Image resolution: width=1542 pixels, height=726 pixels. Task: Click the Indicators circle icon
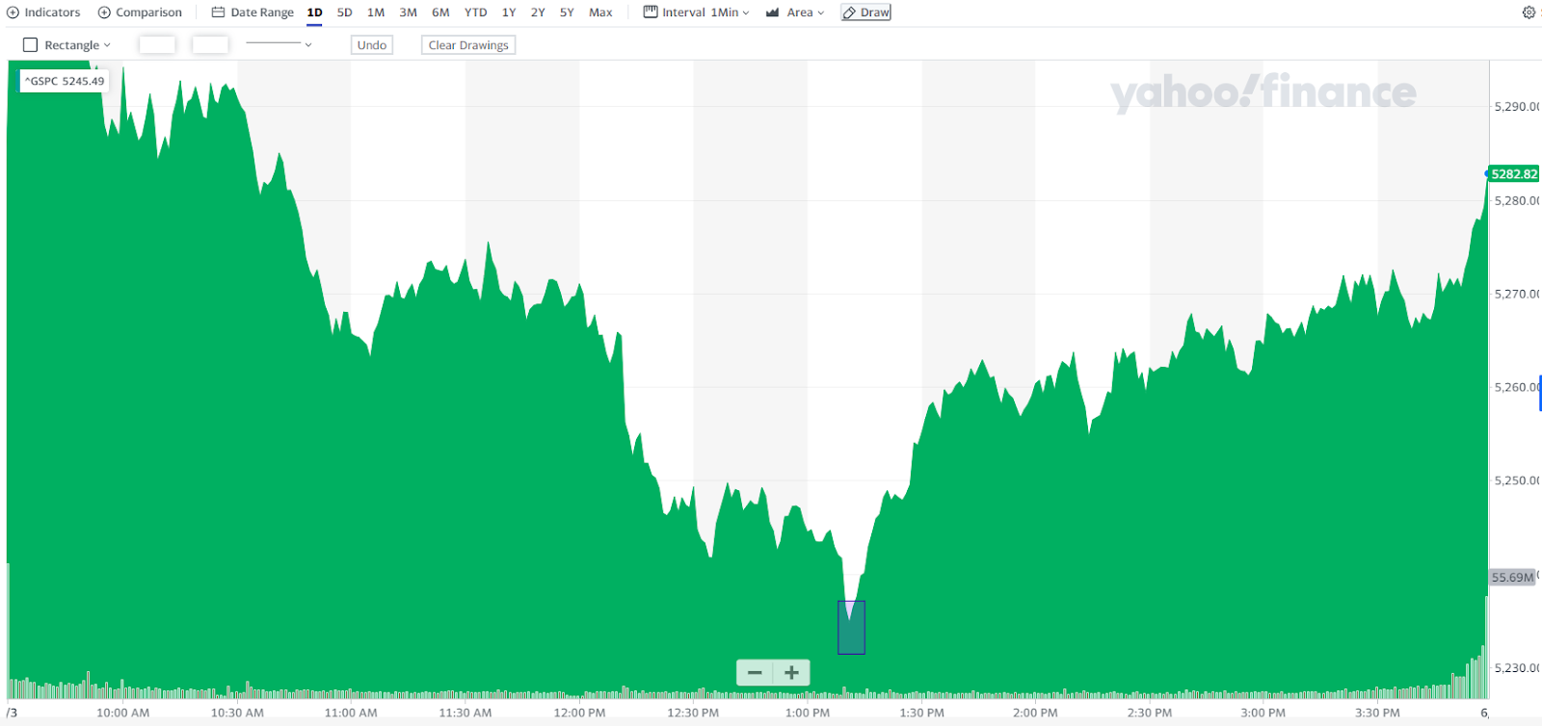point(13,13)
